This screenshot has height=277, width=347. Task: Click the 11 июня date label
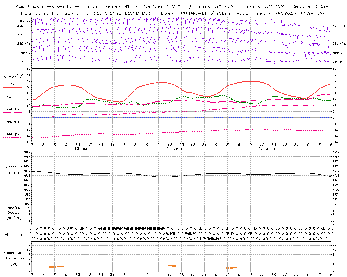pyautogui.click(x=175, y=149)
